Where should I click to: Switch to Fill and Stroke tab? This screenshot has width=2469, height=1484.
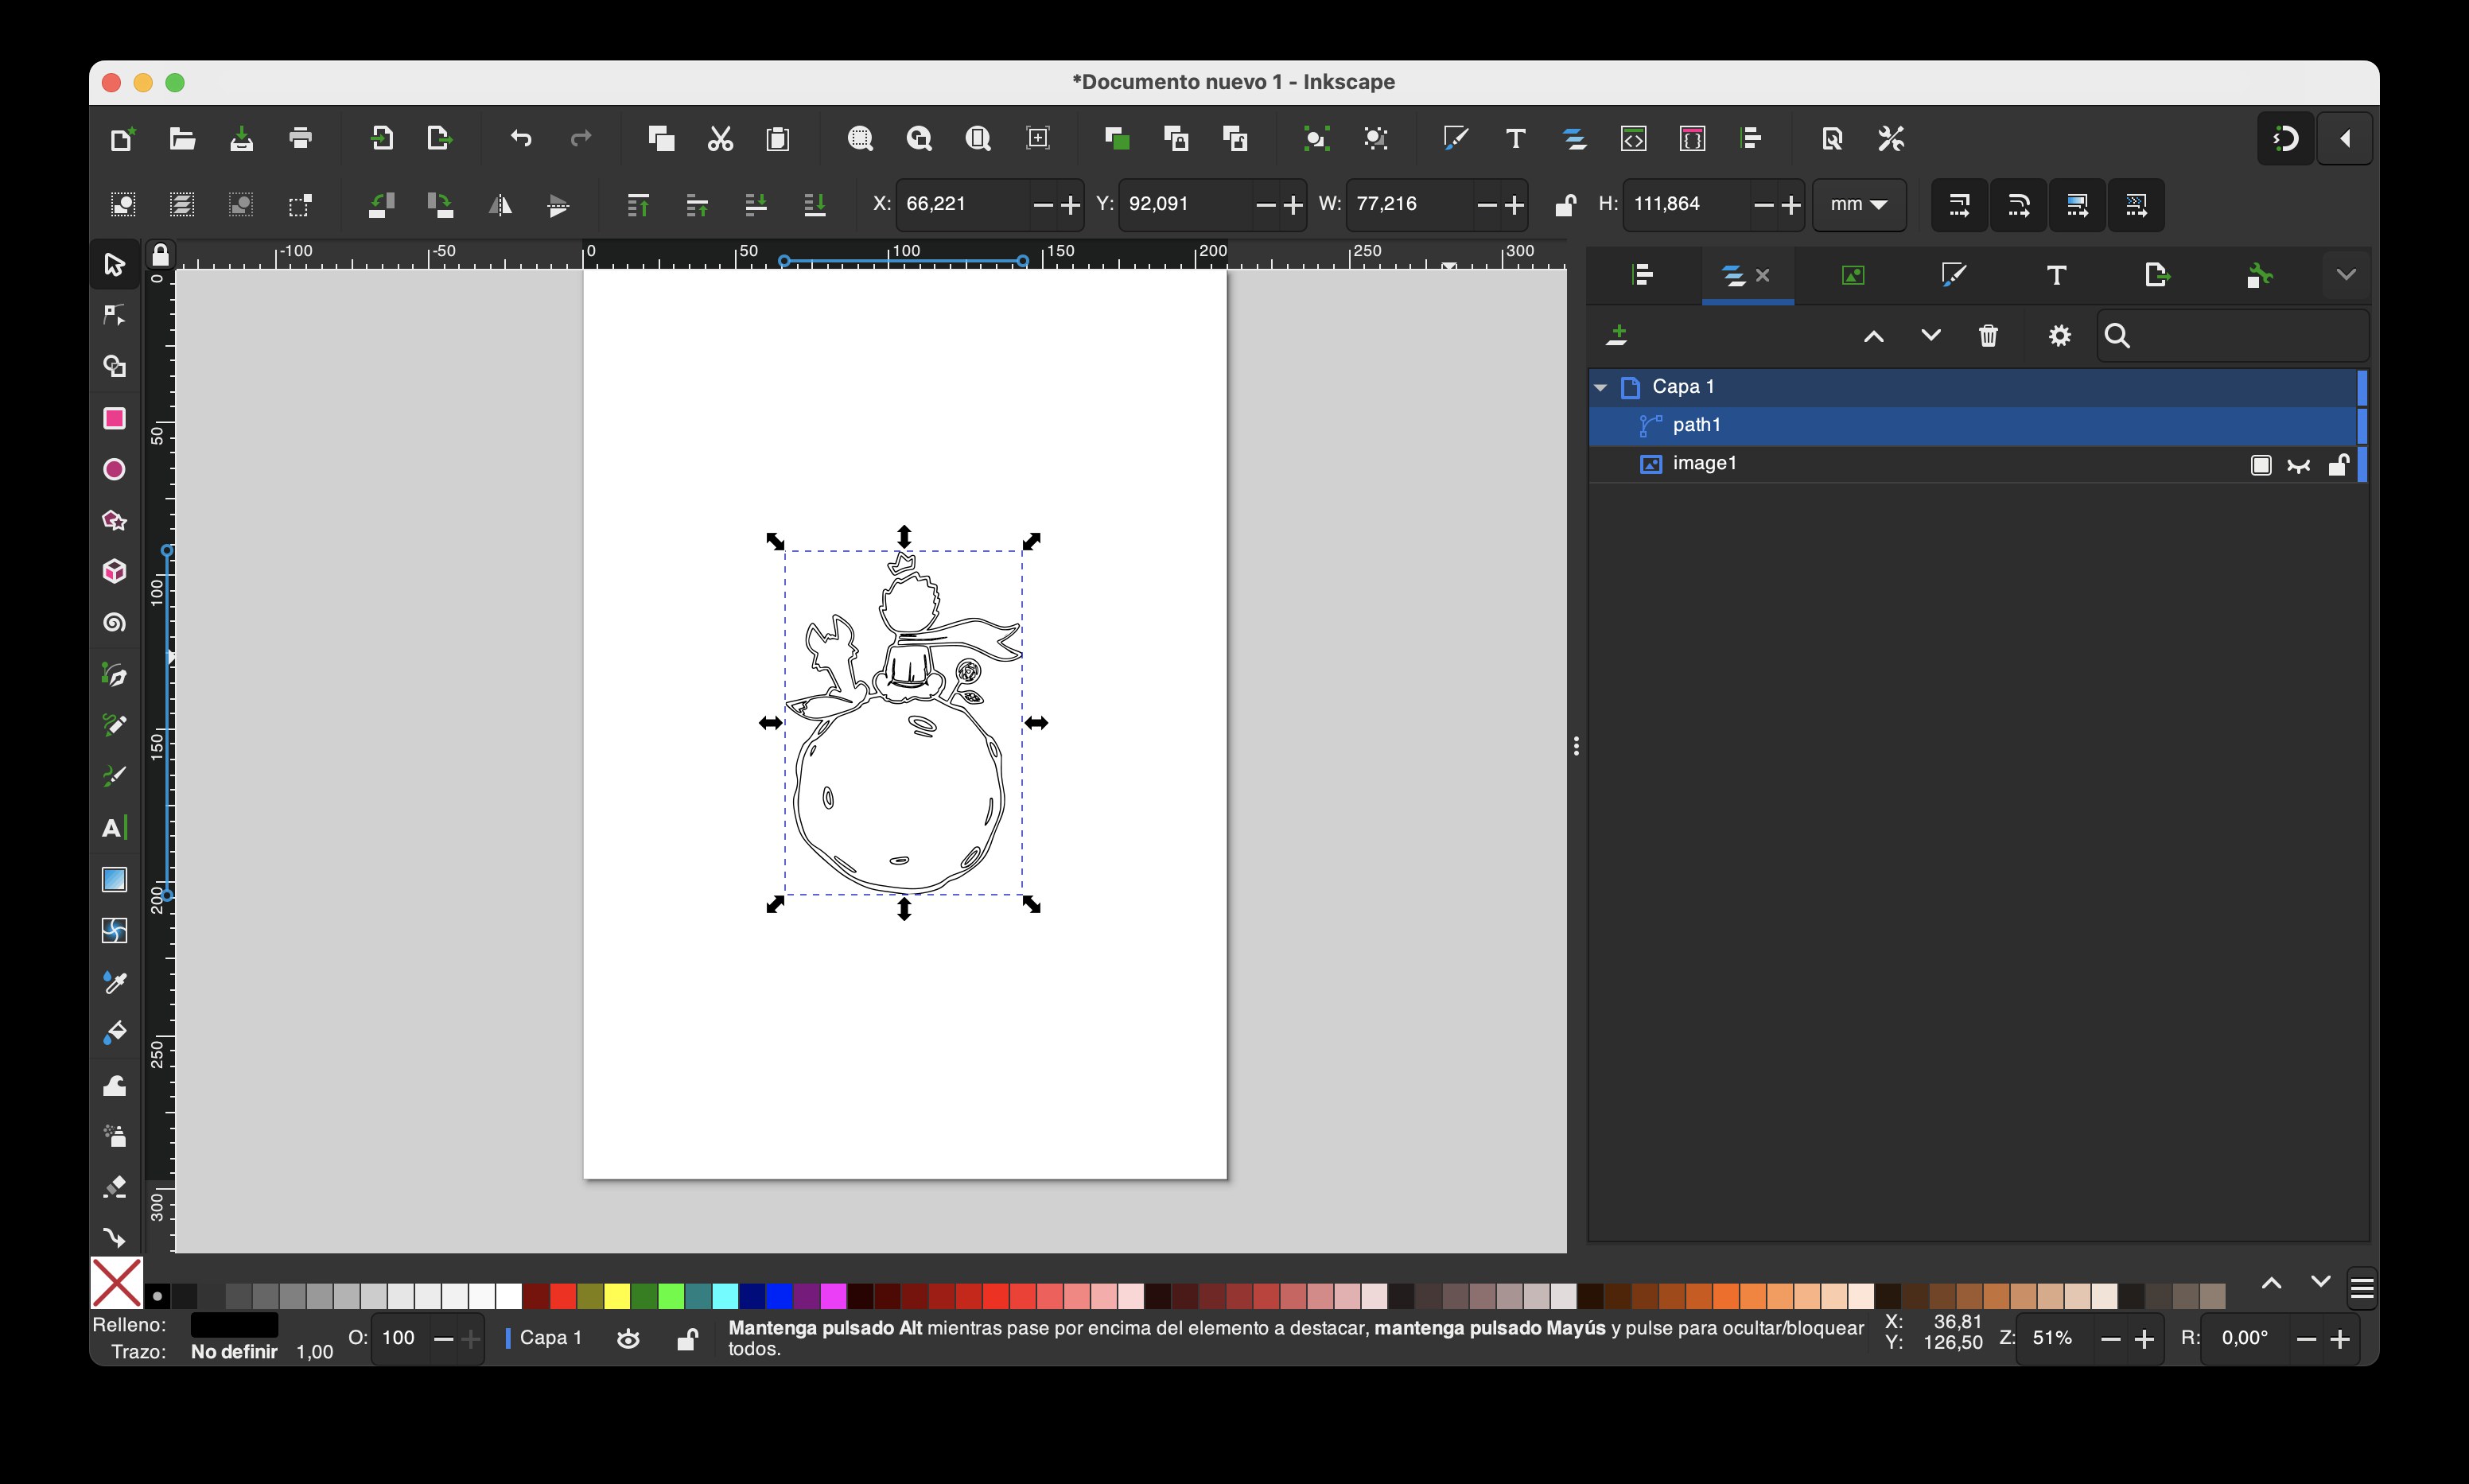(1953, 274)
